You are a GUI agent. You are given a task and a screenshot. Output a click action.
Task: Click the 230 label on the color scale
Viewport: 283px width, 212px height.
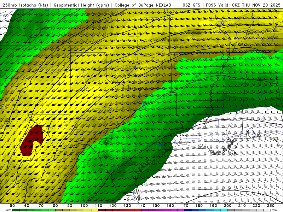271,206
